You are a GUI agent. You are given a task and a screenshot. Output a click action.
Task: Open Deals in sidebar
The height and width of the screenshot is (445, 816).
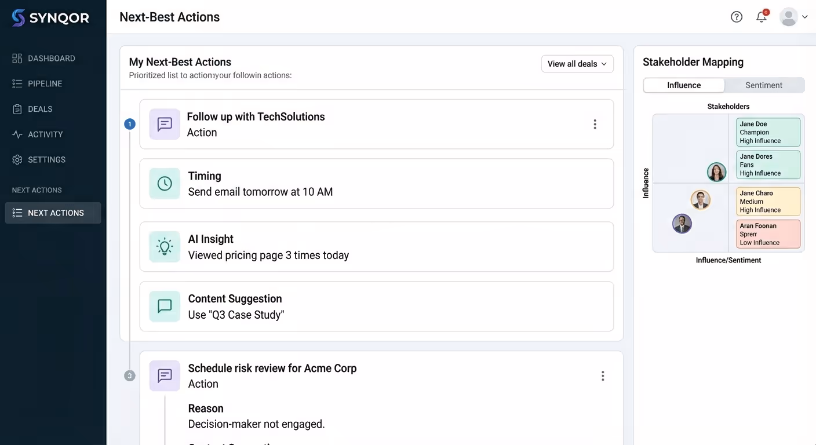tap(40, 109)
